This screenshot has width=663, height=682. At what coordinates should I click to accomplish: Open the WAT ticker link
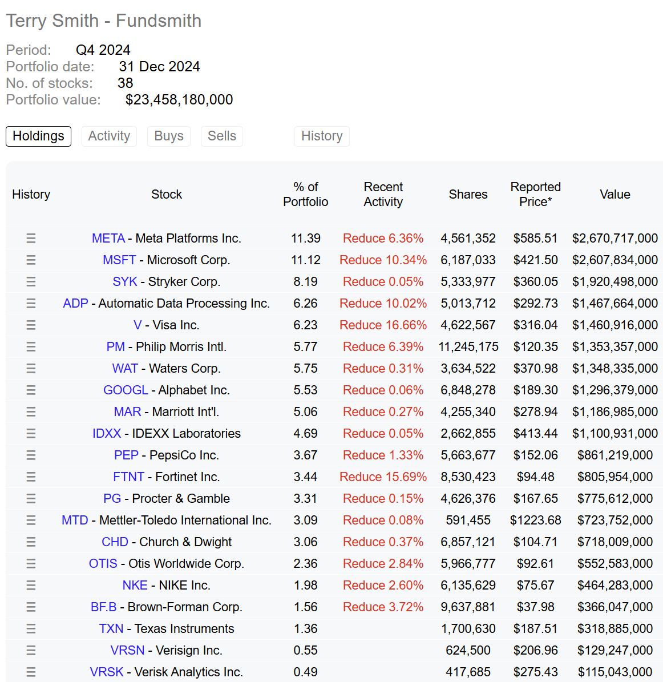[125, 369]
